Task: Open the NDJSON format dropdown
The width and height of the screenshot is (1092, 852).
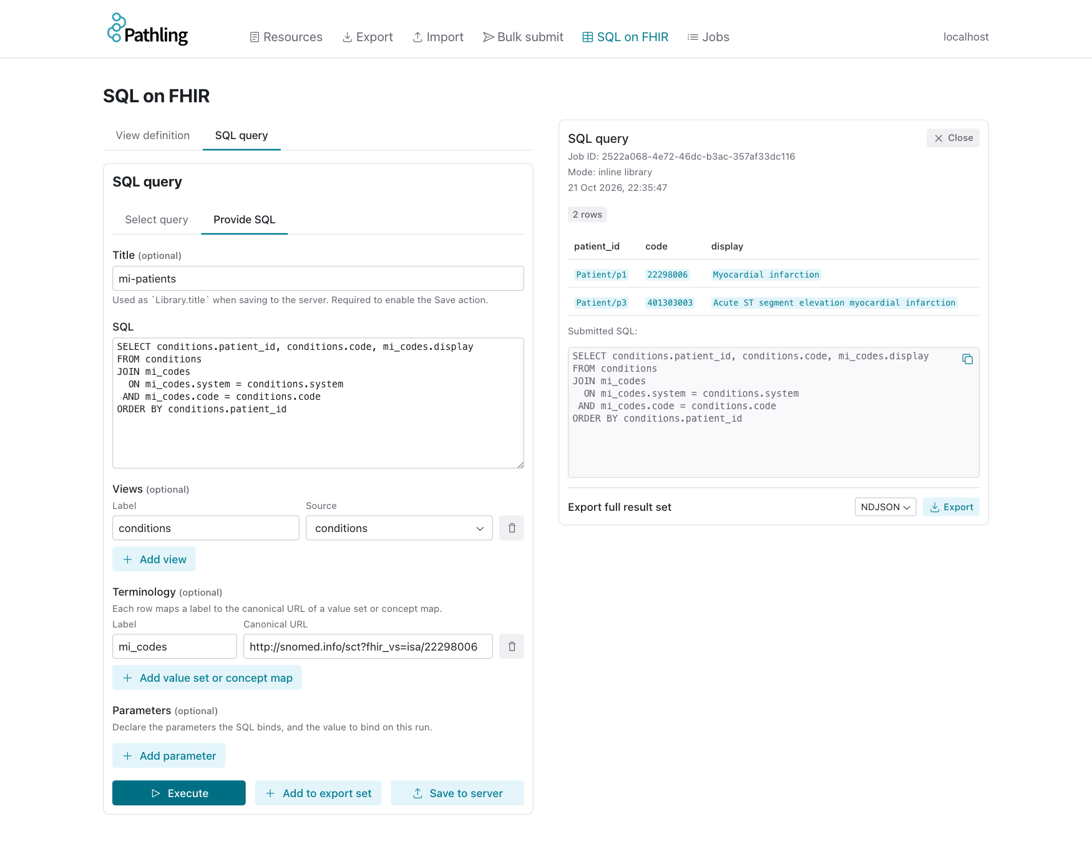Action: click(x=885, y=507)
